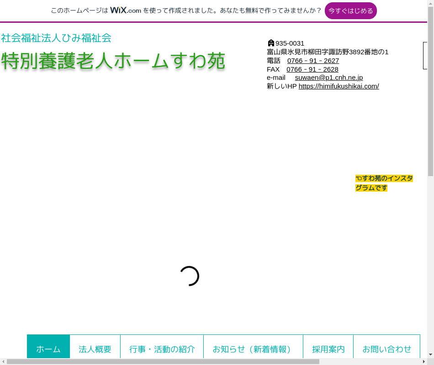Click the Wix.com logo in the banner
Screen dimensions: 434x365
pyautogui.click(x=126, y=10)
